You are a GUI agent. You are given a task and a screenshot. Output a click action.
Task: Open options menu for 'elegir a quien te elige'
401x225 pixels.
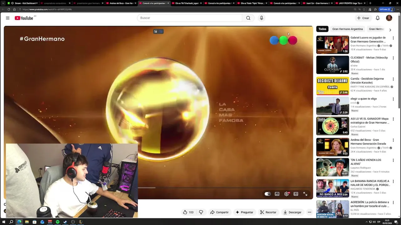(393, 99)
